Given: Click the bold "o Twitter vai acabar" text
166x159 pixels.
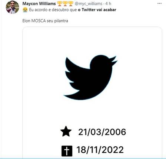Looking at the screenshot, I should point(97,10).
